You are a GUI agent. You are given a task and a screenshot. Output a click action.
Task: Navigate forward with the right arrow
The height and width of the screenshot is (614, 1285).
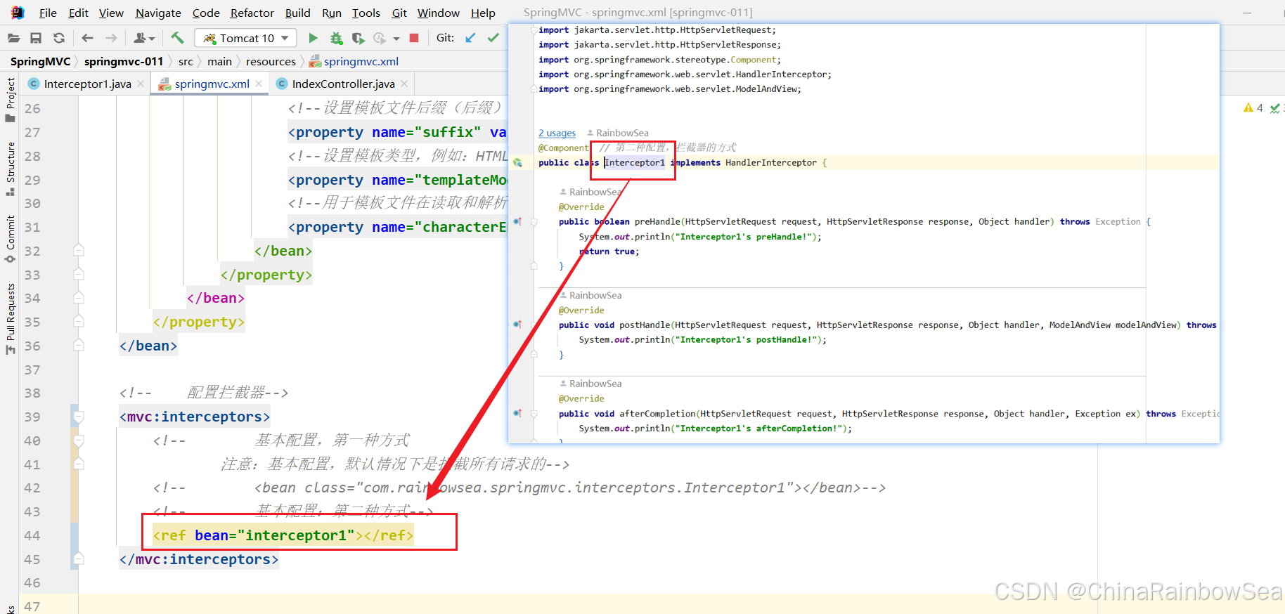click(111, 38)
